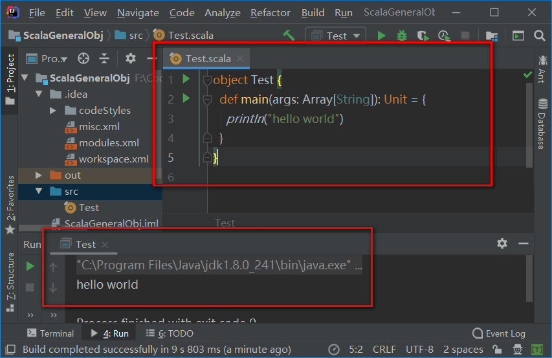This screenshot has height=358, width=552.
Task: Click the 4: Run tool window button
Action: [109, 333]
